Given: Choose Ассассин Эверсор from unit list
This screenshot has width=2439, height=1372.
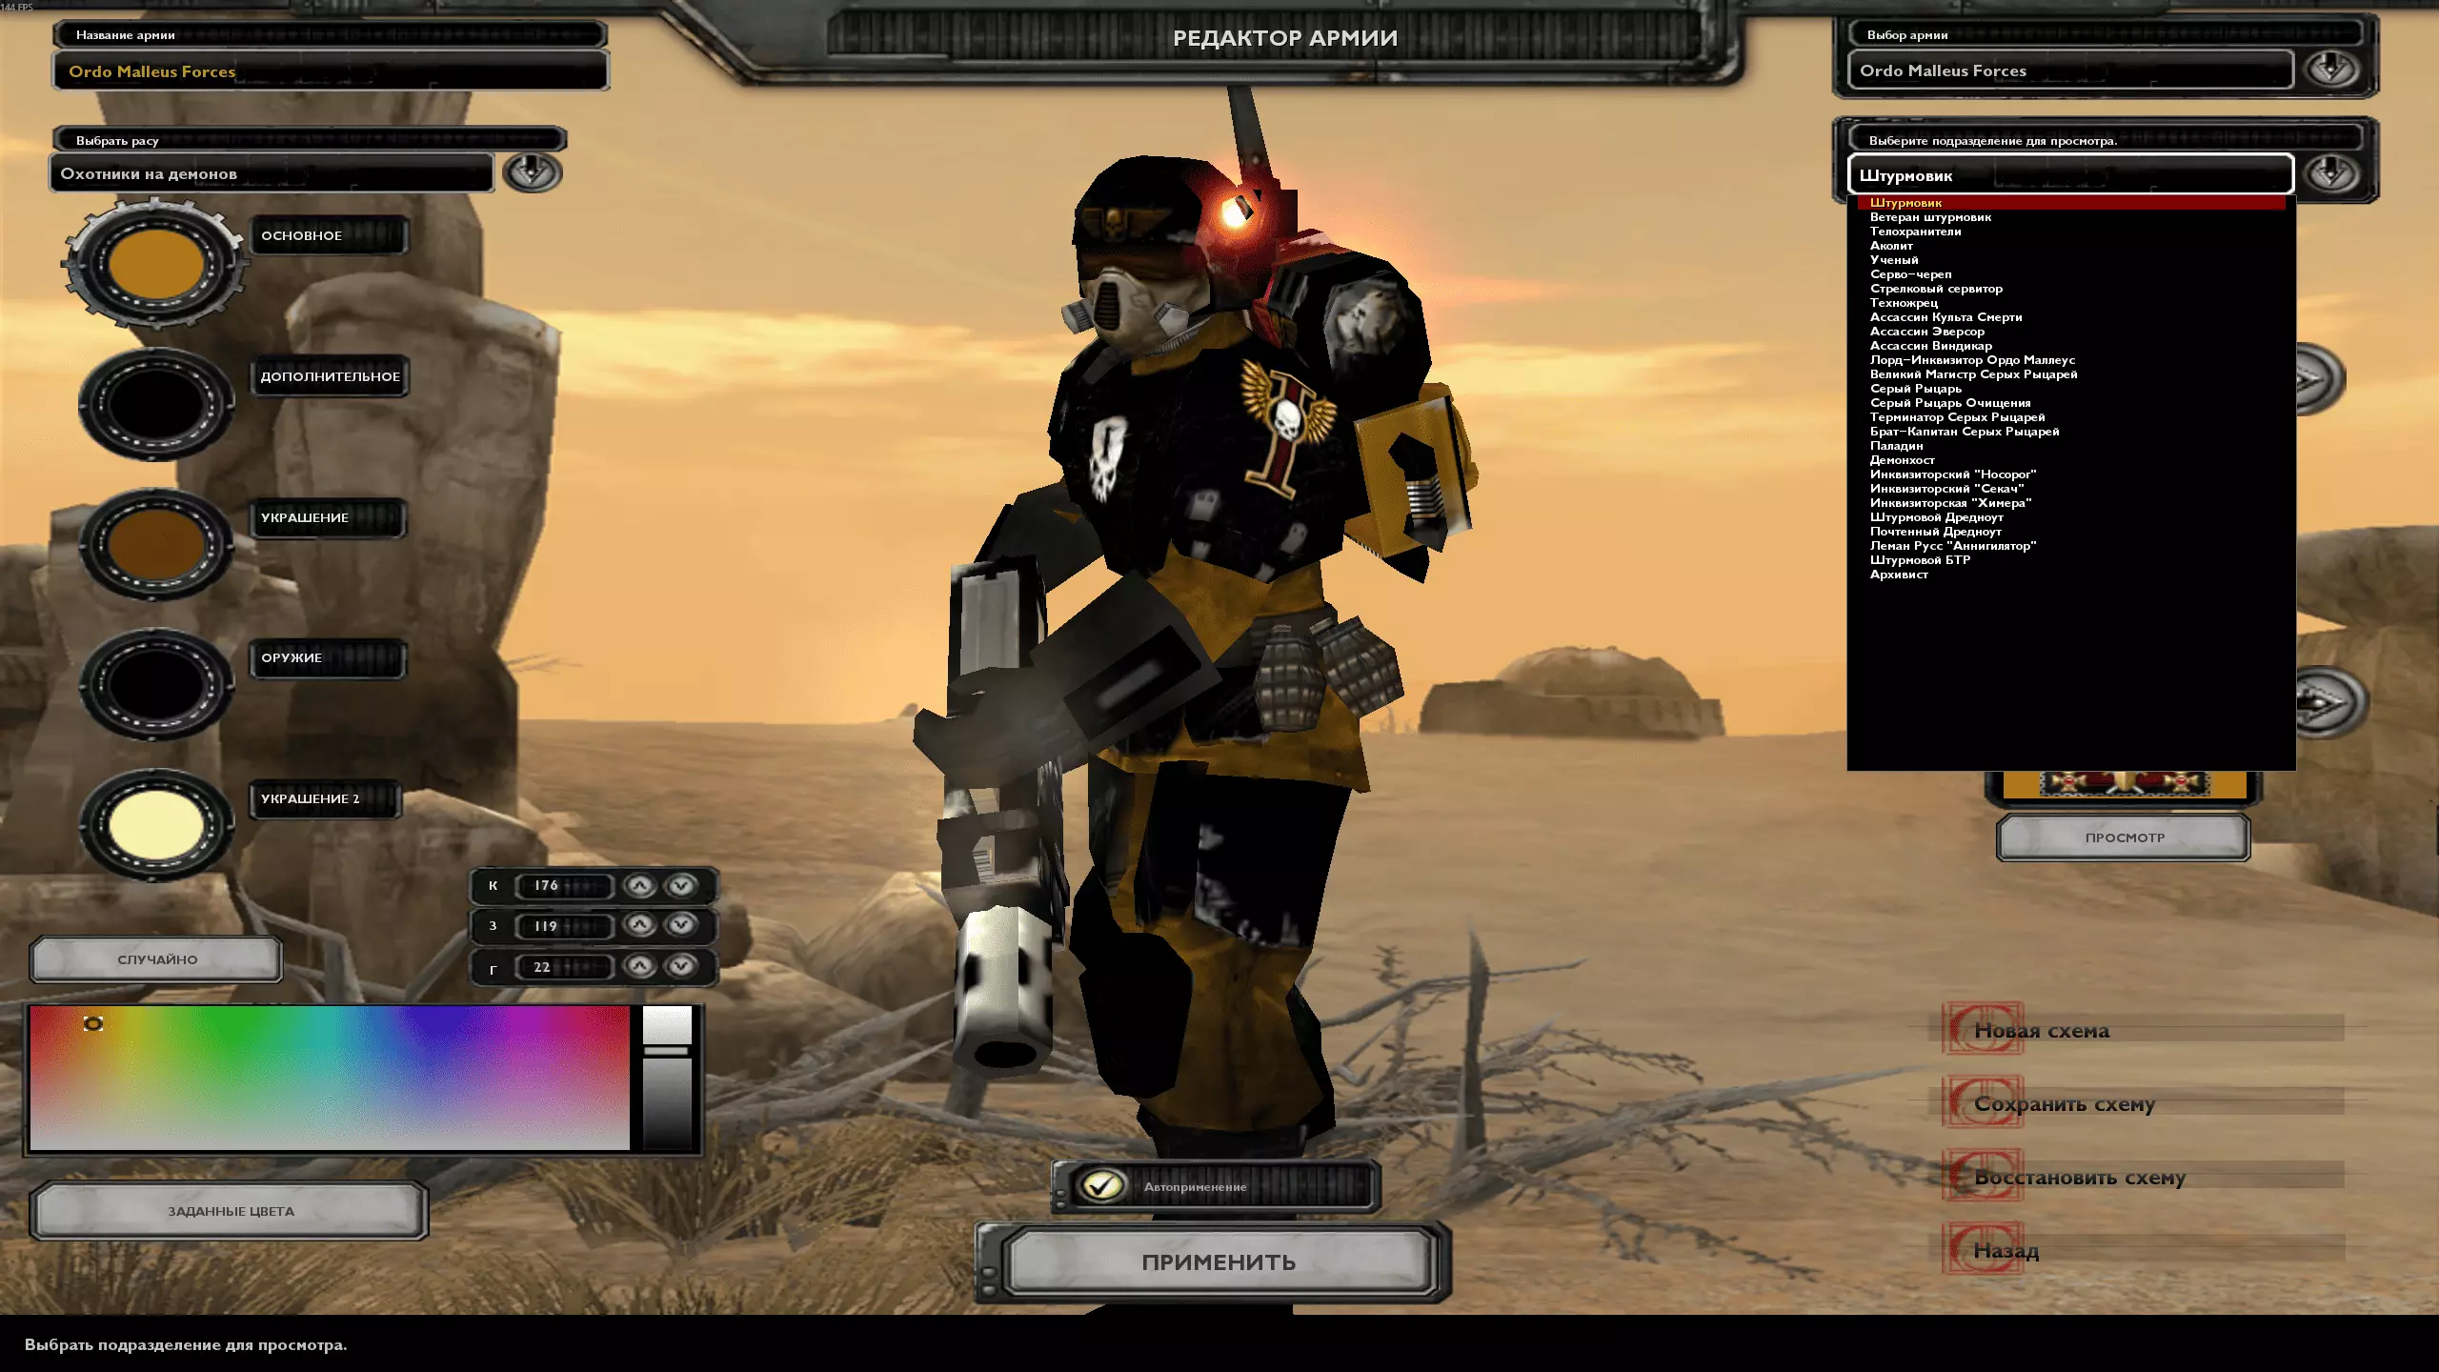Looking at the screenshot, I should tap(1926, 332).
